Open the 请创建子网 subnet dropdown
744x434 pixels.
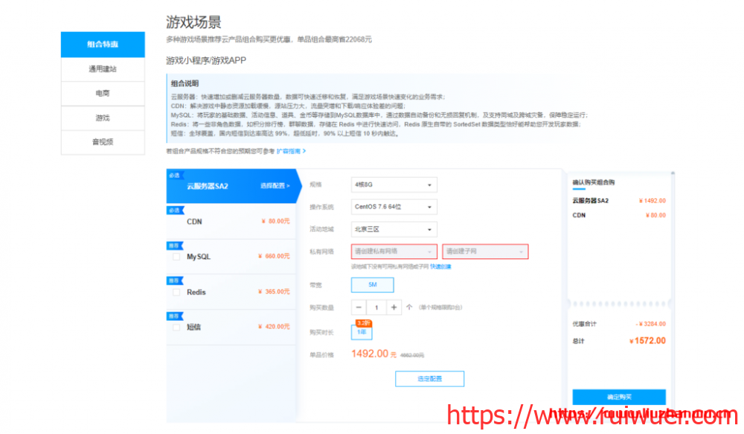click(485, 252)
